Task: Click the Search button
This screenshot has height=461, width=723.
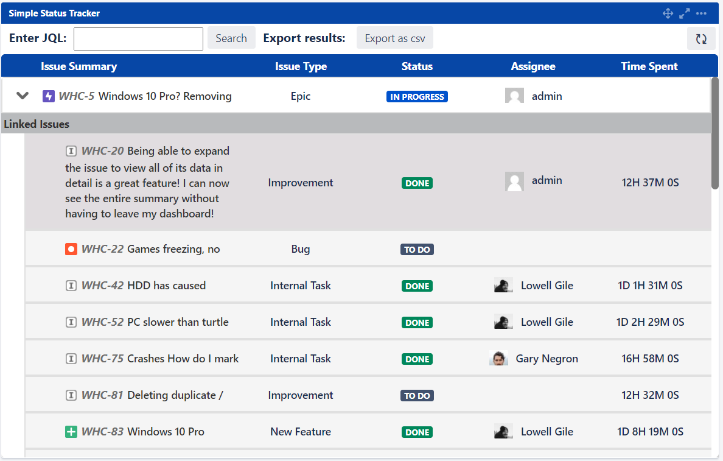Action: click(x=231, y=38)
